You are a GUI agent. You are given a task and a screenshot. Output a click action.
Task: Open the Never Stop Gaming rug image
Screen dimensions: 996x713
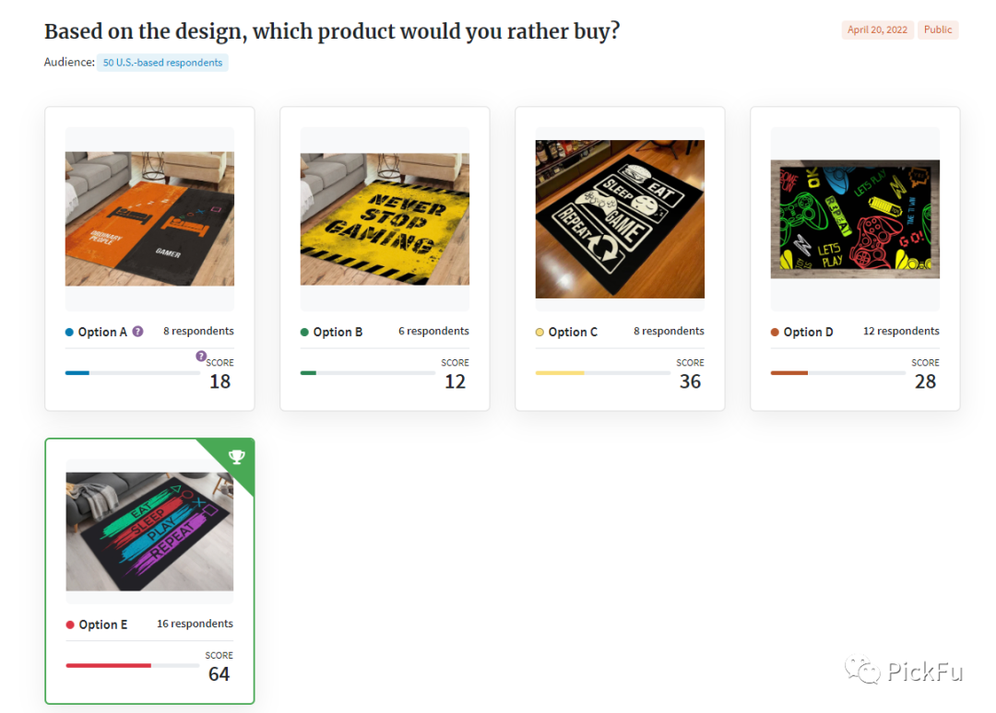click(385, 219)
